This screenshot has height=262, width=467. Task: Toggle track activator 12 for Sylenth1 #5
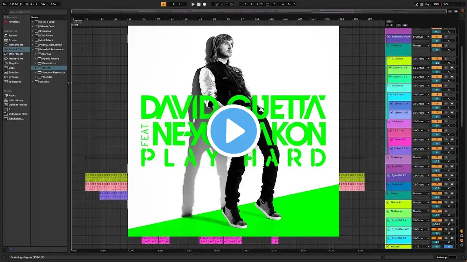[x=436, y=68]
